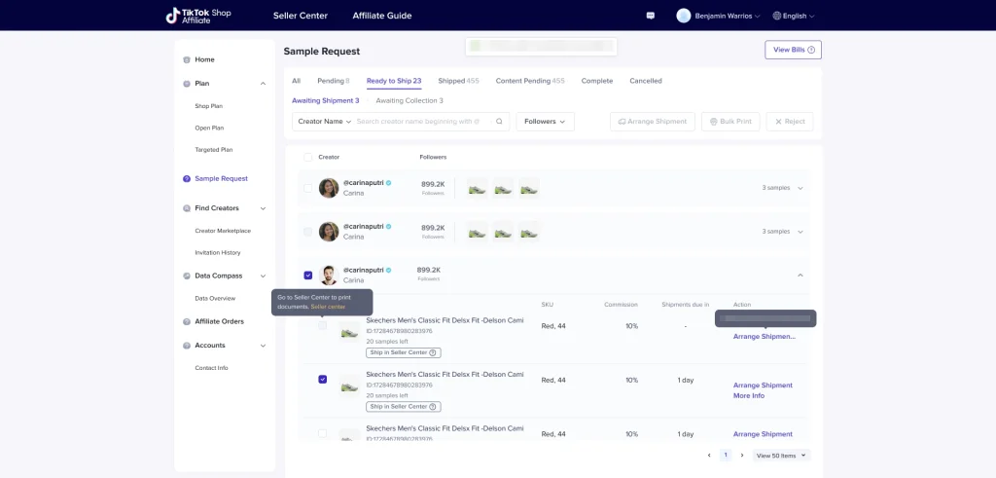Click shoe thumbnail in the More Info product row
This screenshot has width=996, height=478.
[x=349, y=386]
